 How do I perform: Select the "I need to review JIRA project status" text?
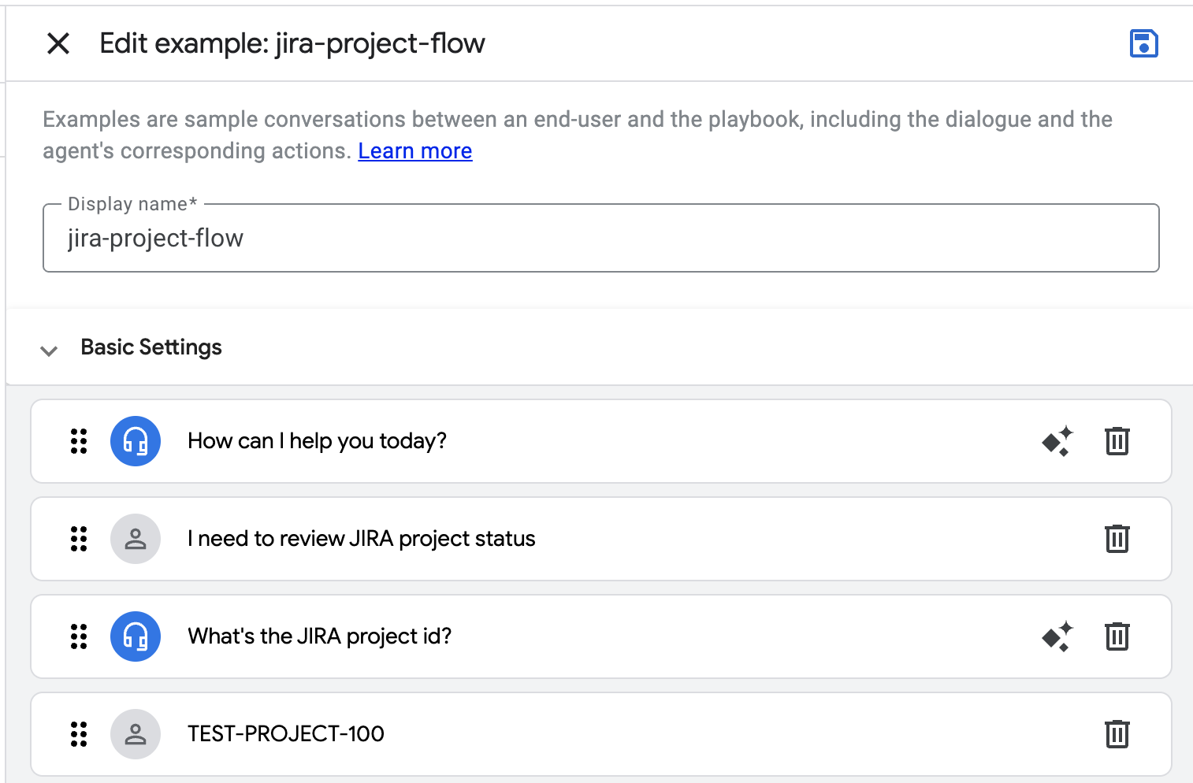[361, 539]
